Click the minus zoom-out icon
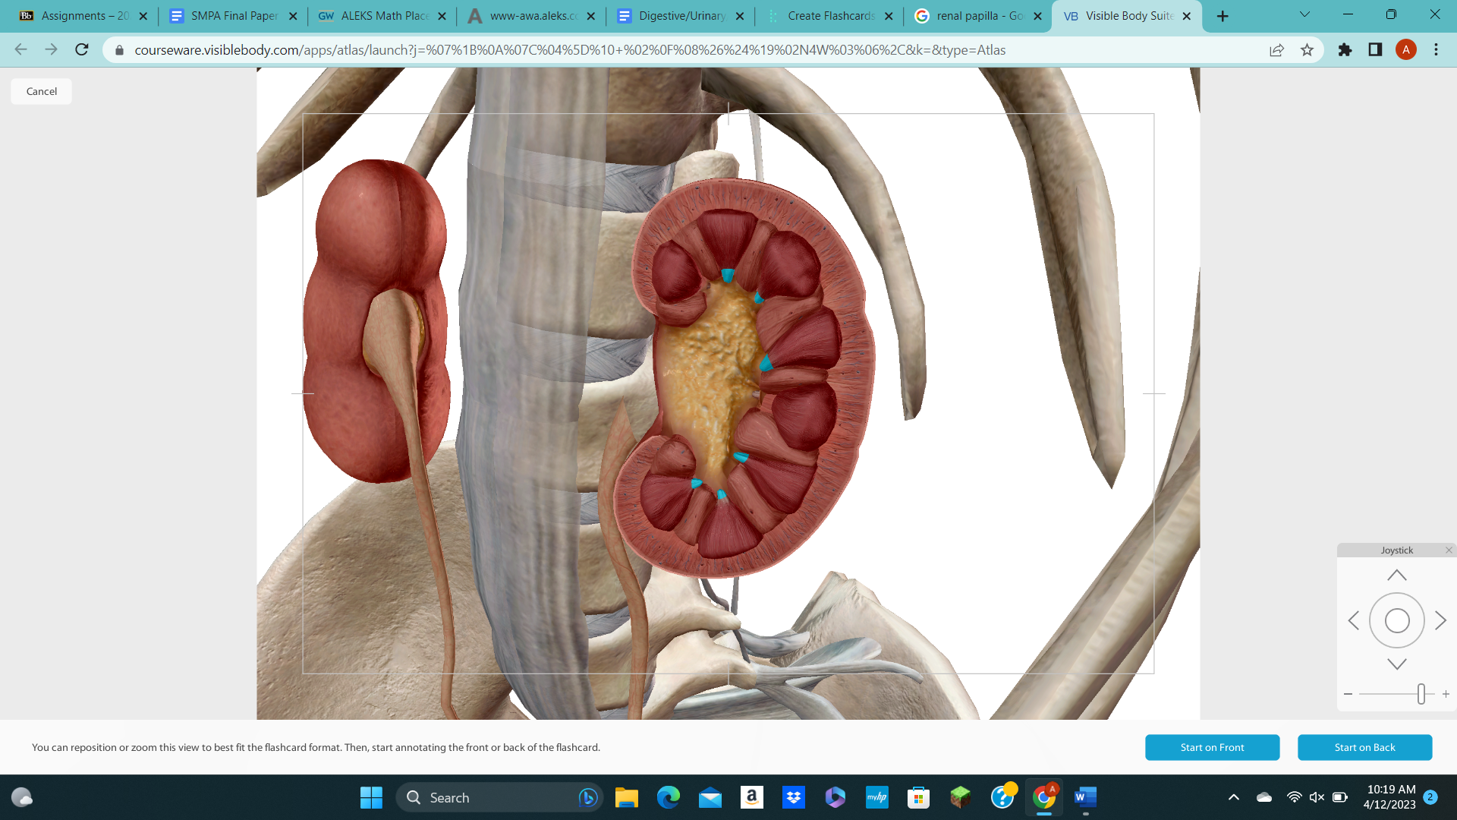 pyautogui.click(x=1348, y=693)
